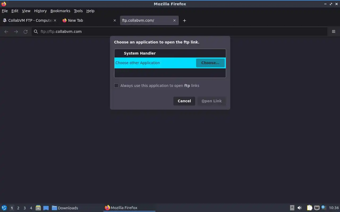The width and height of the screenshot is (340, 212).
Task: Switch to workspace 2
Action: pyautogui.click(x=18, y=208)
